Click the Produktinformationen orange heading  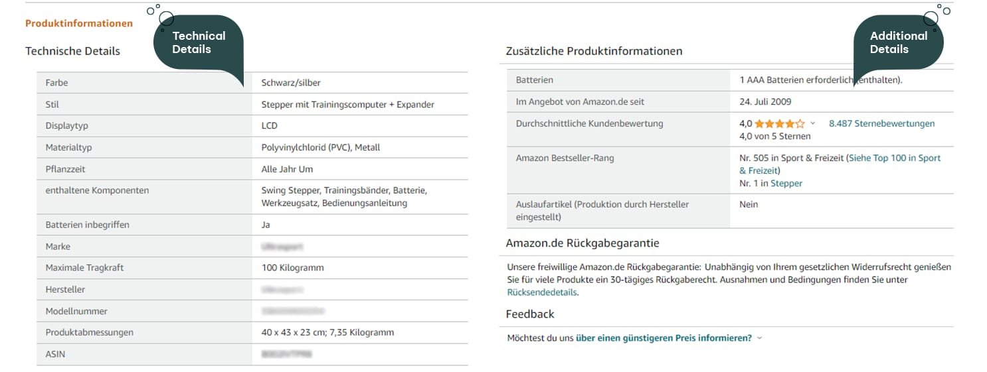coord(79,24)
